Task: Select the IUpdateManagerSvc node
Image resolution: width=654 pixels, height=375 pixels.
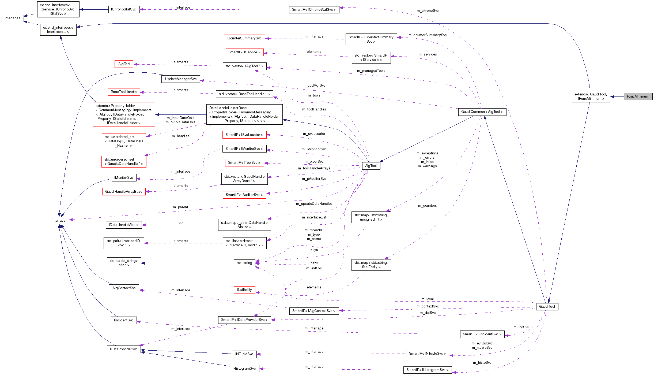Action: click(181, 79)
